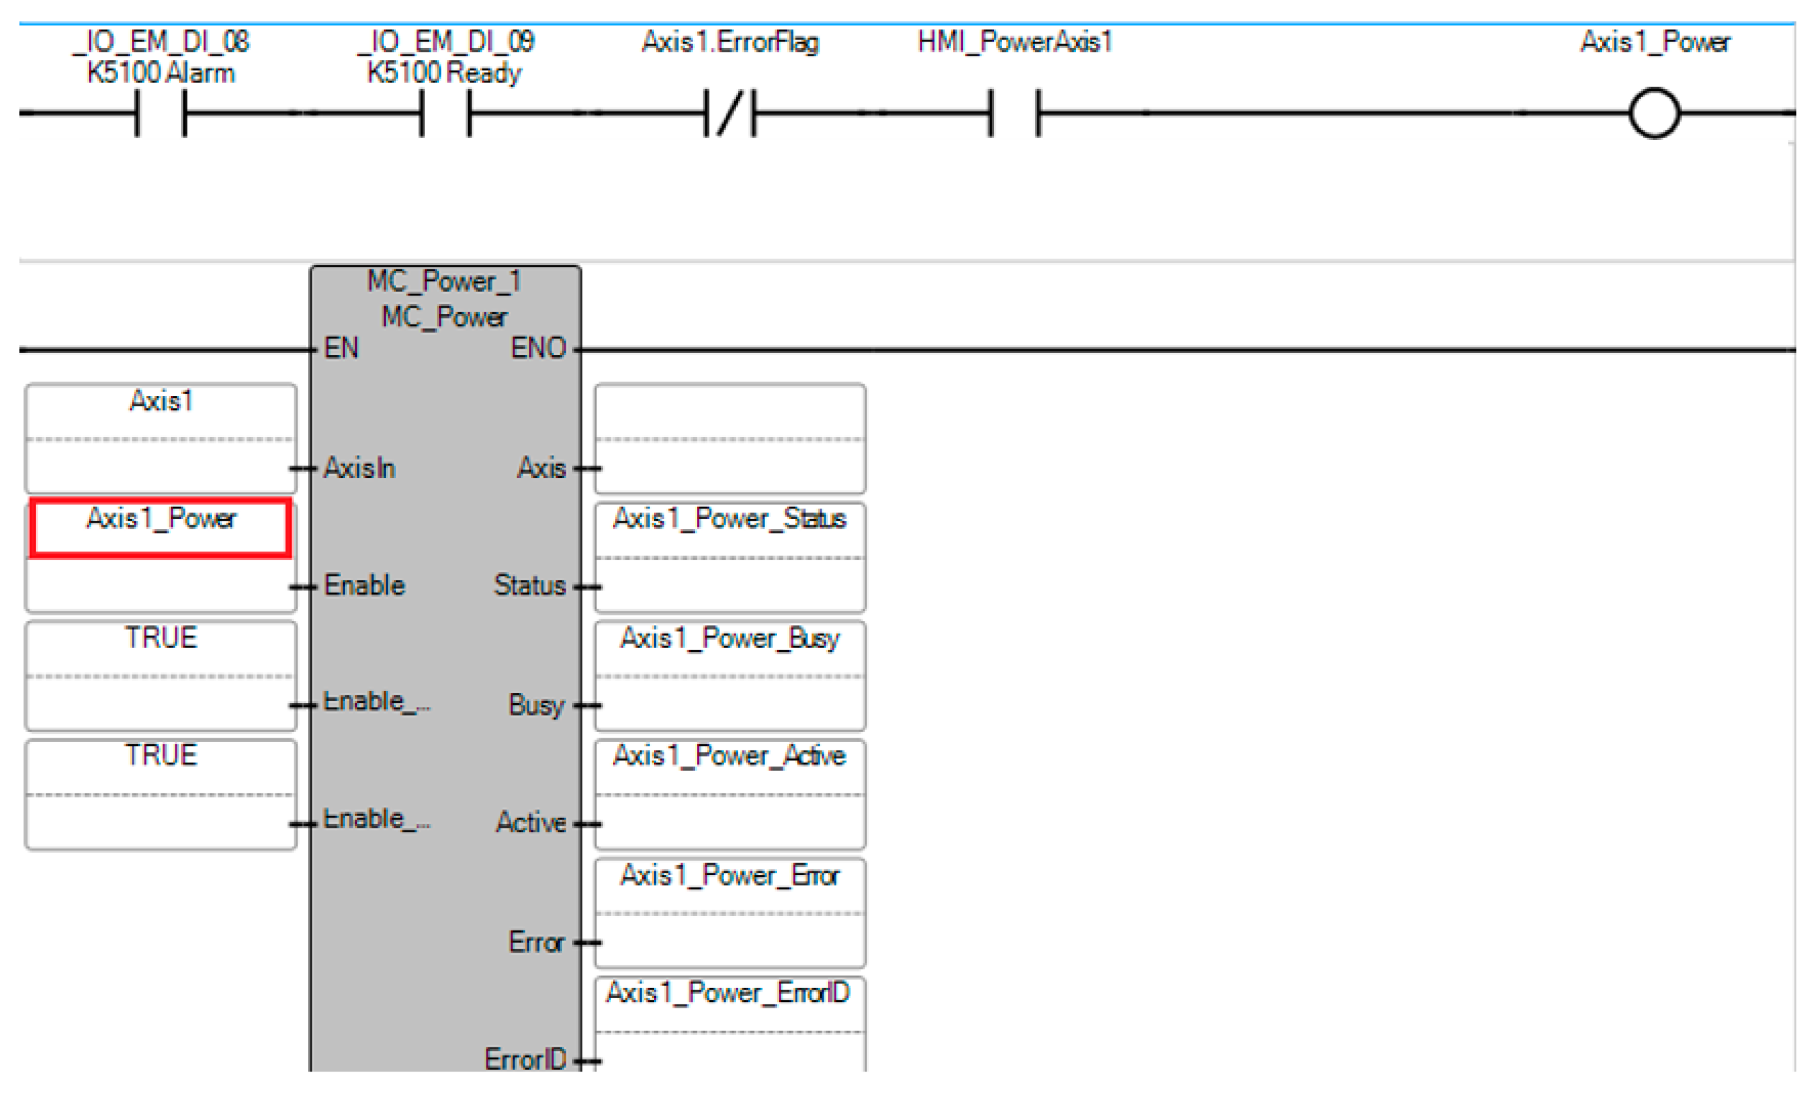Screen dimensions: 1813x1094
Task: Click the empty Axis output variable box
Action: pos(730,438)
